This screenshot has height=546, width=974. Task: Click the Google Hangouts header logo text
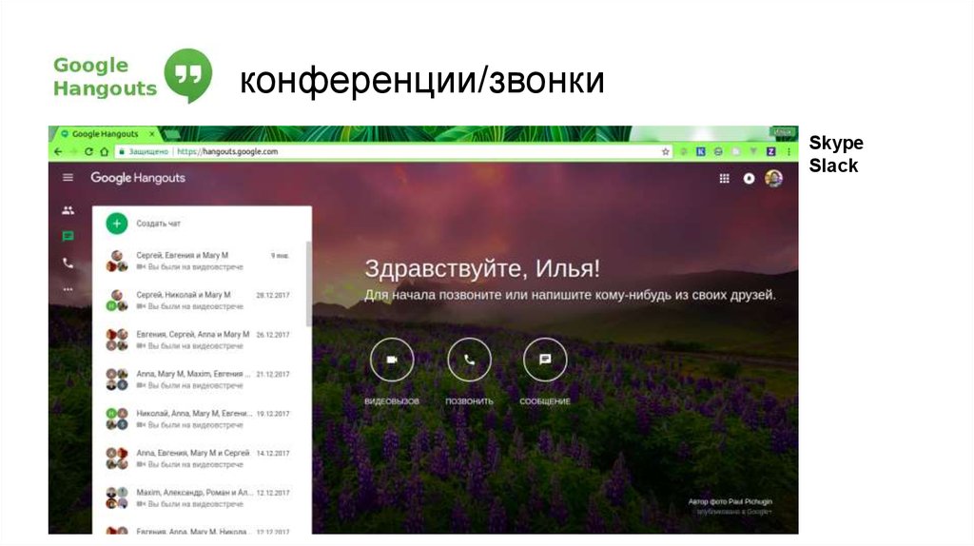pos(138,178)
